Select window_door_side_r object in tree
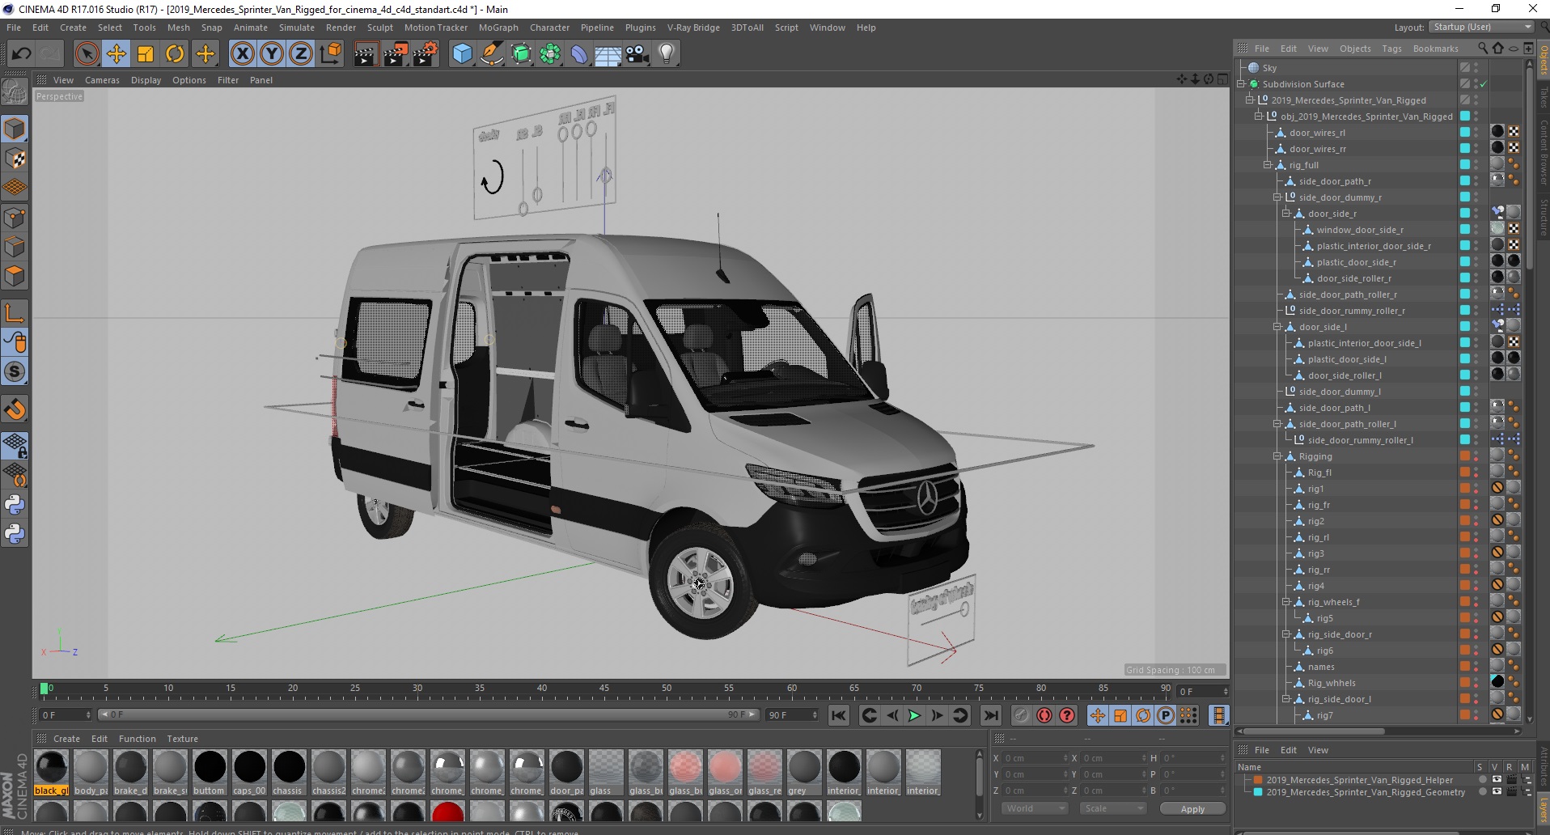Image resolution: width=1550 pixels, height=835 pixels. (x=1359, y=230)
